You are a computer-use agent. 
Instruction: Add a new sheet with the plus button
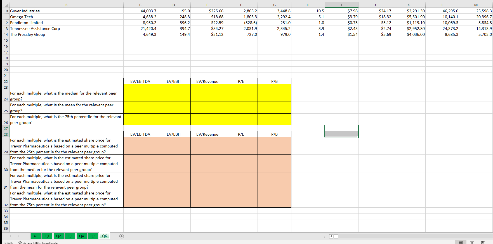[122, 236]
